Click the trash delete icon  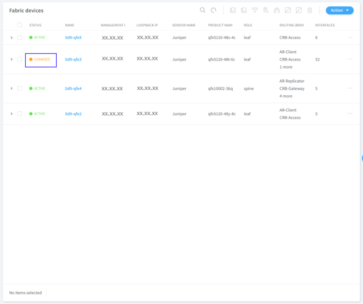[310, 10]
